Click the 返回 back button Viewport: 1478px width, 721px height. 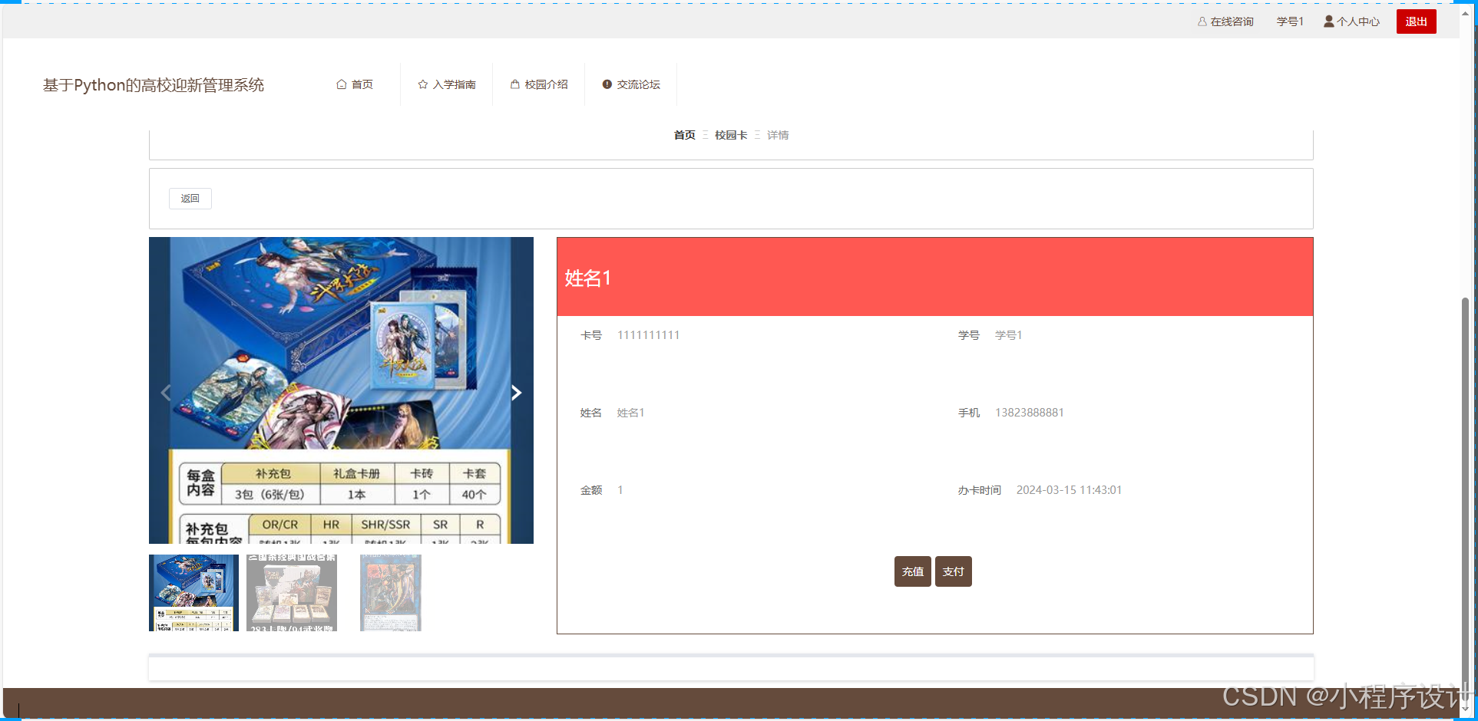click(190, 199)
